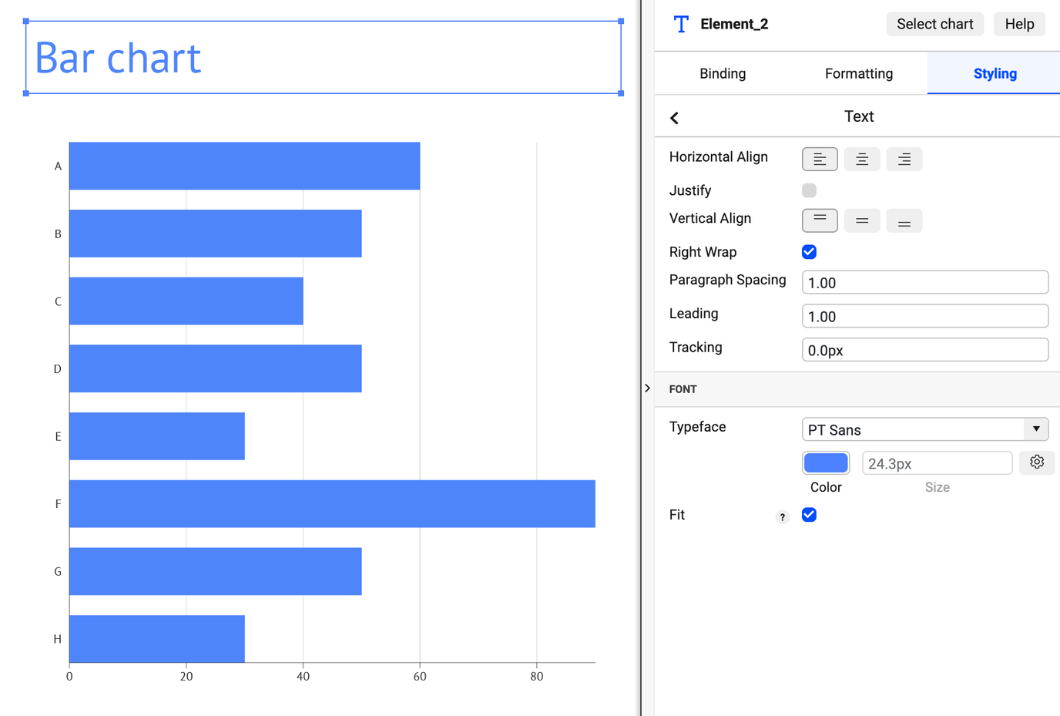
Task: Set vertical align to bottom
Action: pyautogui.click(x=904, y=220)
